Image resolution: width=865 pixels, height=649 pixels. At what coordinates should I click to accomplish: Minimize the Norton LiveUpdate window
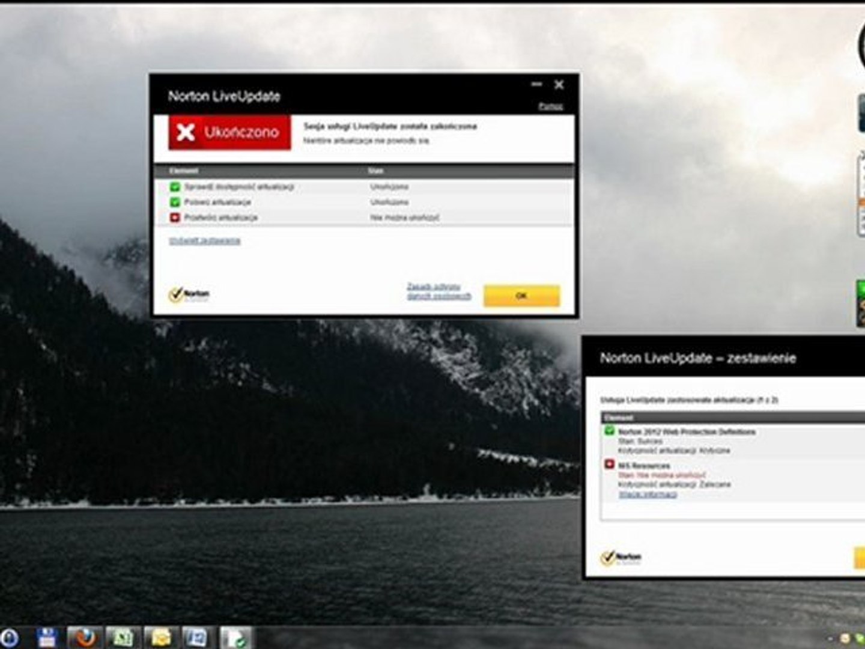536,85
